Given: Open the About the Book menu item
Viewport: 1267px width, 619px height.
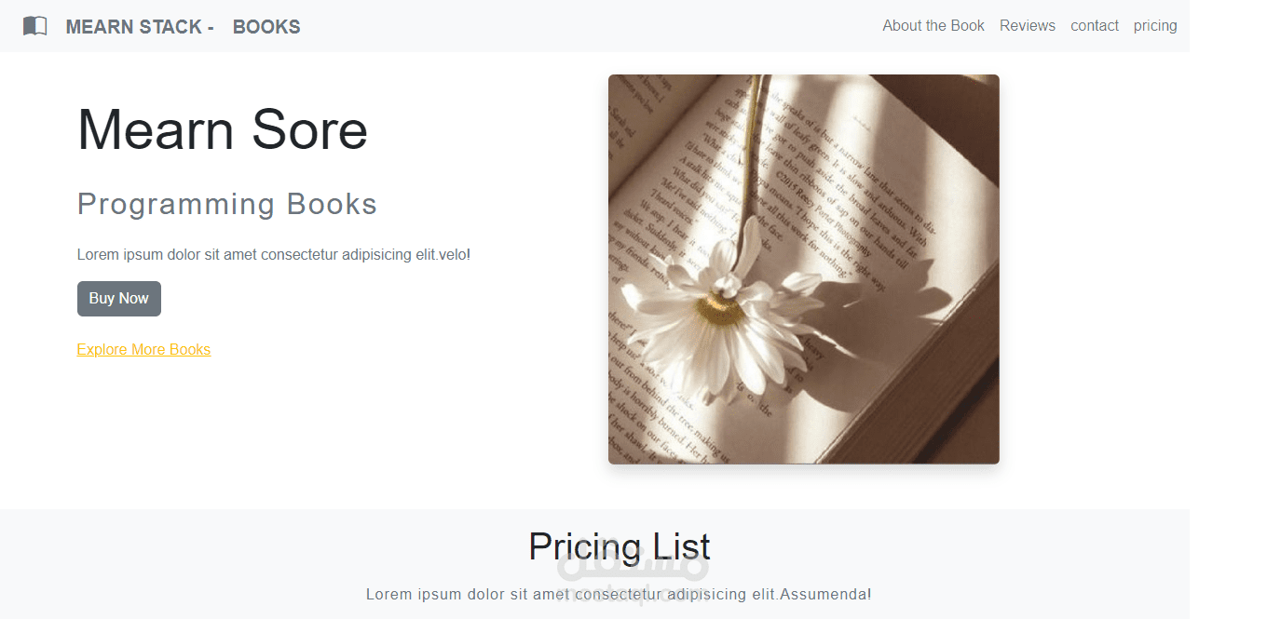Looking at the screenshot, I should 933,25.
